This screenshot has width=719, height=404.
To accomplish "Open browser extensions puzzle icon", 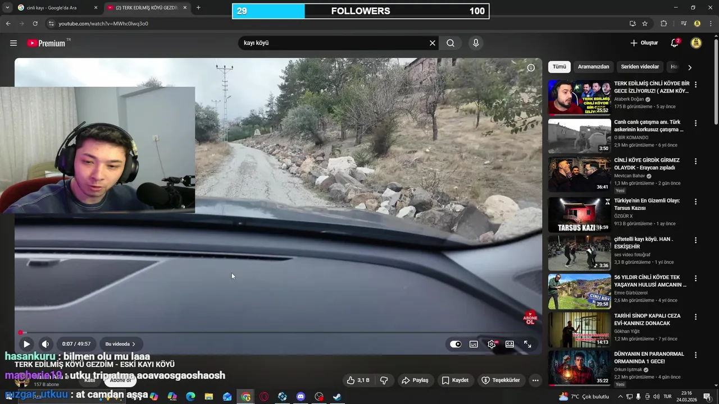I will click(x=663, y=24).
